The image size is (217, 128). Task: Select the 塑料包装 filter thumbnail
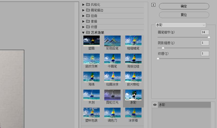tap(92, 113)
